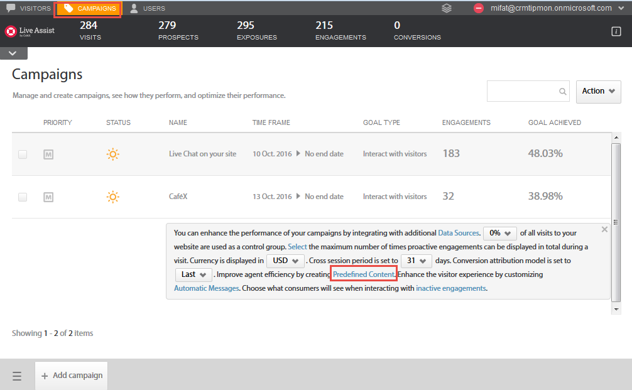Open the Action dropdown
This screenshot has height=390, width=632.
click(x=597, y=91)
